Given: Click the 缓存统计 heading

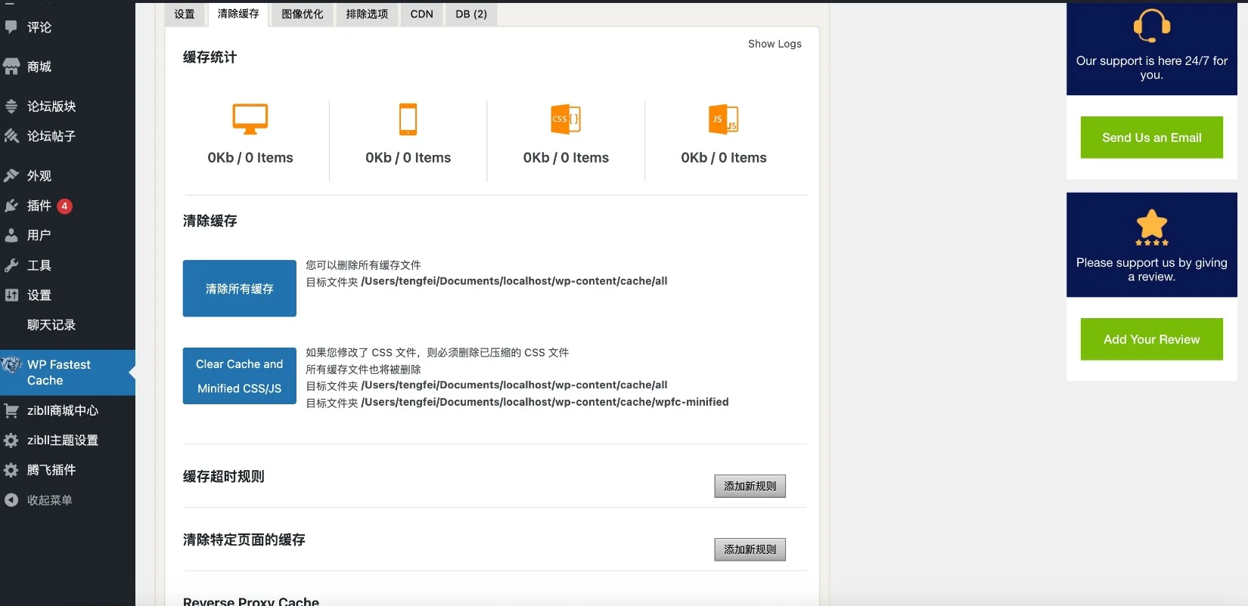Looking at the screenshot, I should [x=210, y=57].
